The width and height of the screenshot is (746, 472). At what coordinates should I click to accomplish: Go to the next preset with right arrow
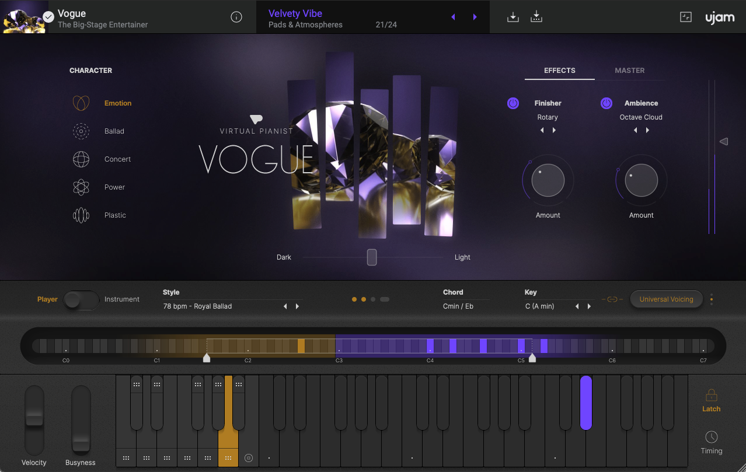pos(475,17)
